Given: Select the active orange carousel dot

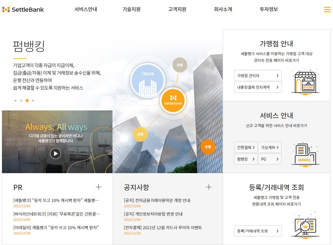Looking at the screenshot, I should (27, 100).
